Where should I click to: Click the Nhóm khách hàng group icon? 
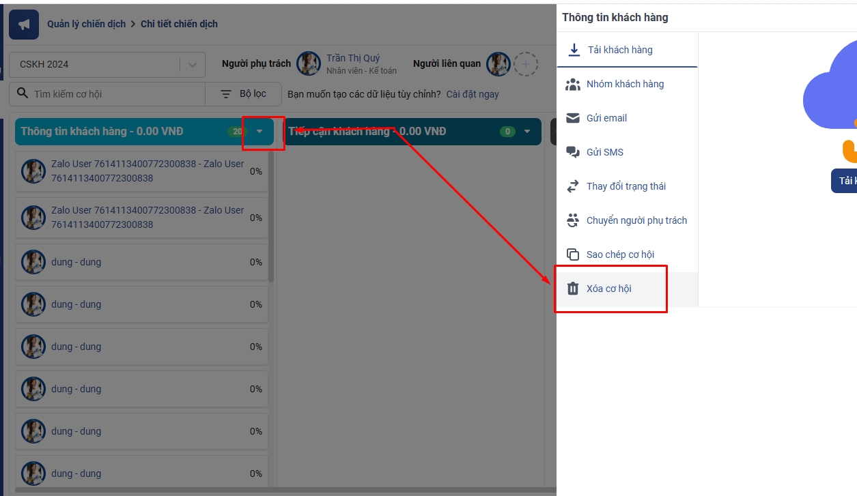(x=573, y=84)
